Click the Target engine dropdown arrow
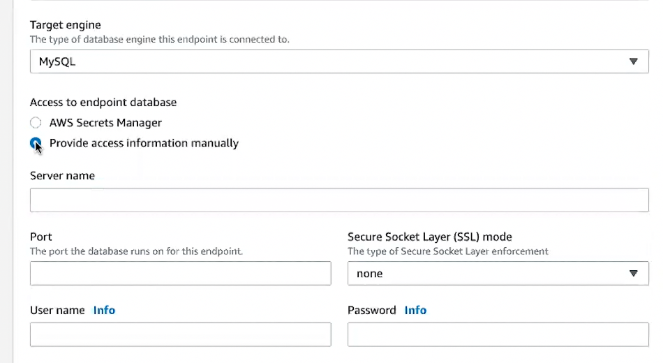The image size is (663, 363). tap(634, 61)
